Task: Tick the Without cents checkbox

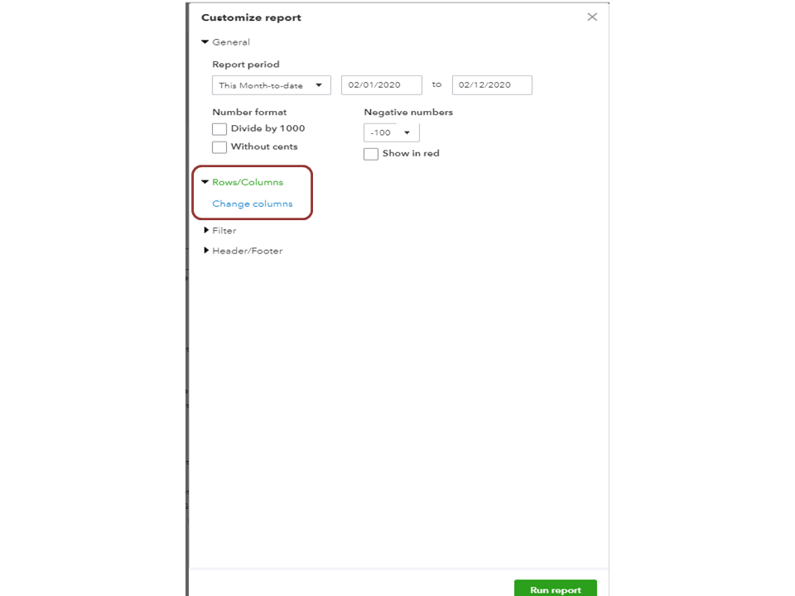Action: [219, 147]
